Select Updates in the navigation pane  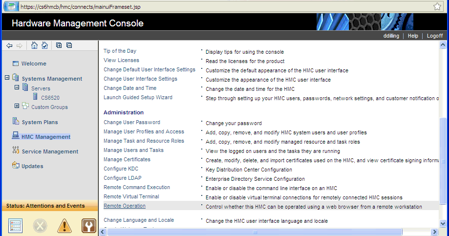coord(32,166)
